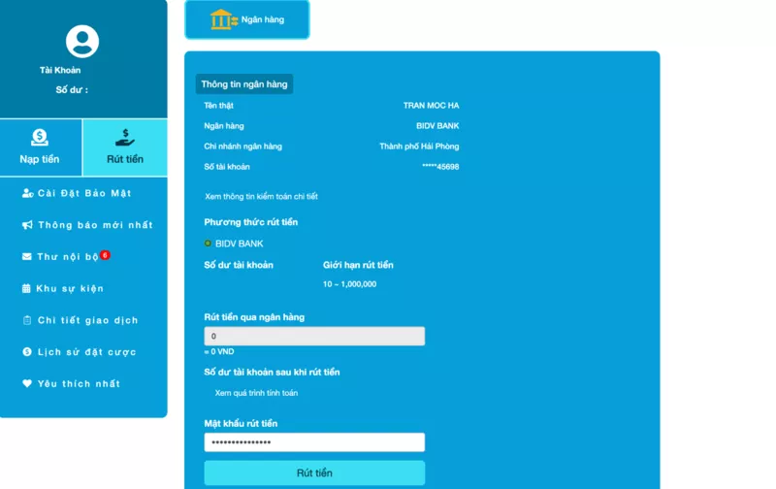Open the Ngân hàng tab
This screenshot has width=776, height=489.
(x=247, y=19)
